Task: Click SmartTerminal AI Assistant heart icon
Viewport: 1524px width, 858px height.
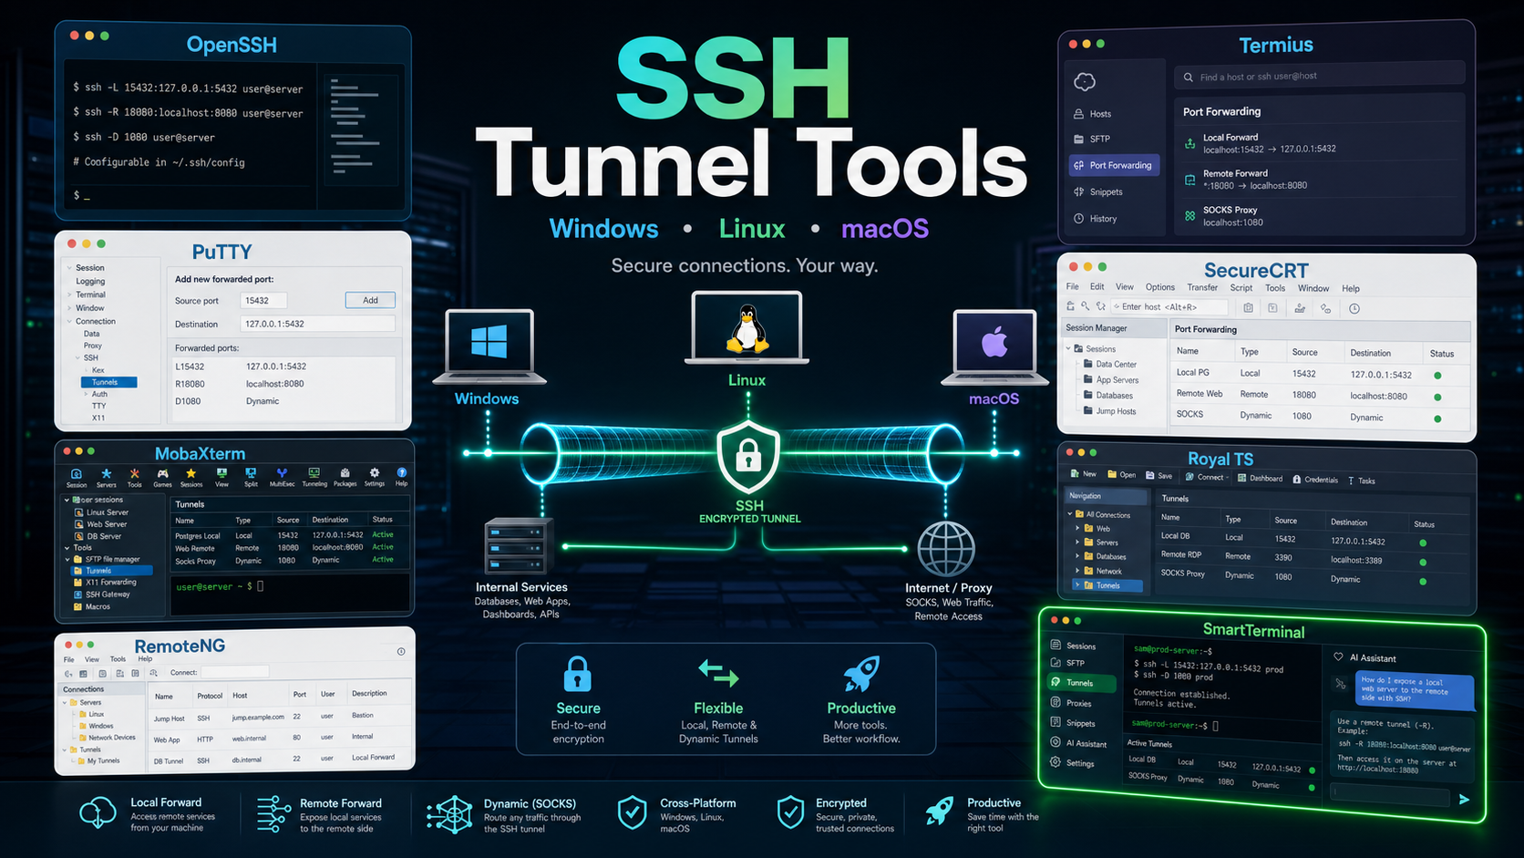Action: click(x=1338, y=657)
